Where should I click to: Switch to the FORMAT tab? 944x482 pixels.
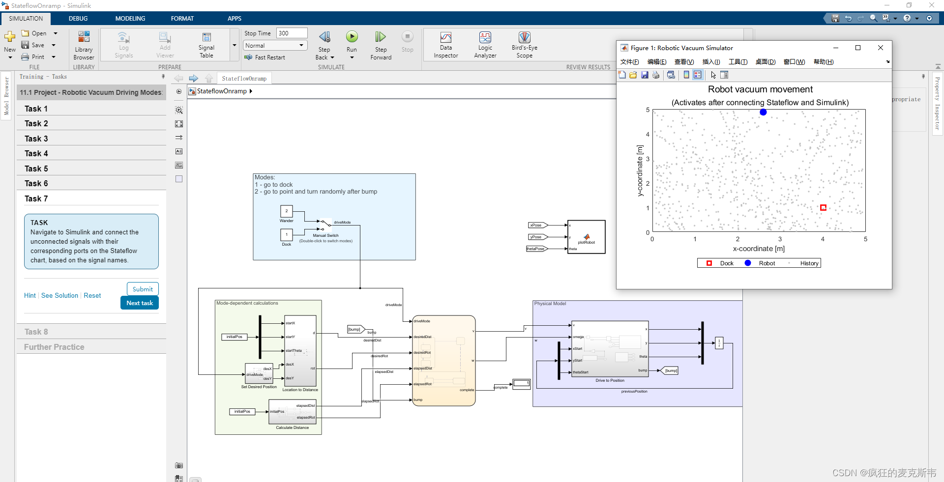point(182,19)
